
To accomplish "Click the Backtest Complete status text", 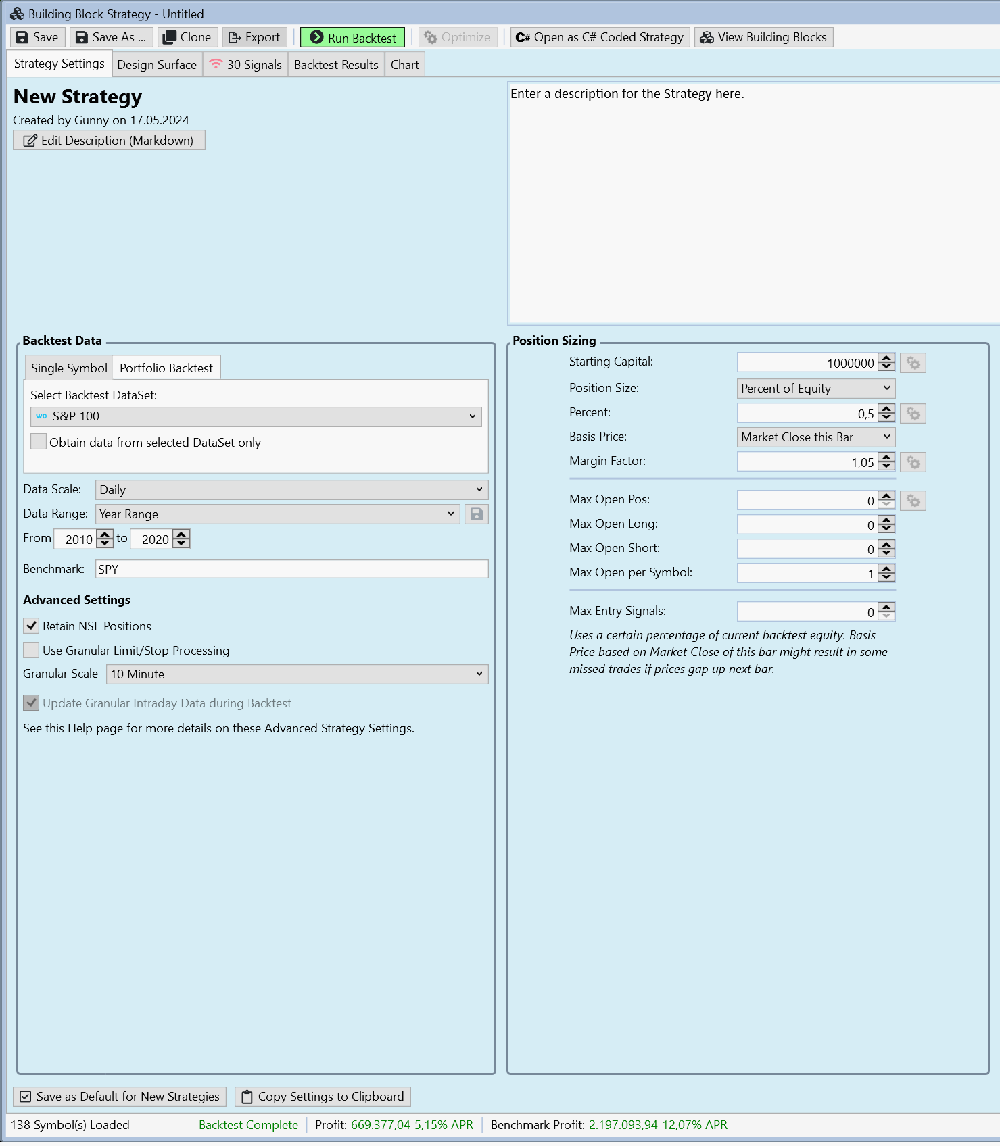I will tap(248, 1125).
